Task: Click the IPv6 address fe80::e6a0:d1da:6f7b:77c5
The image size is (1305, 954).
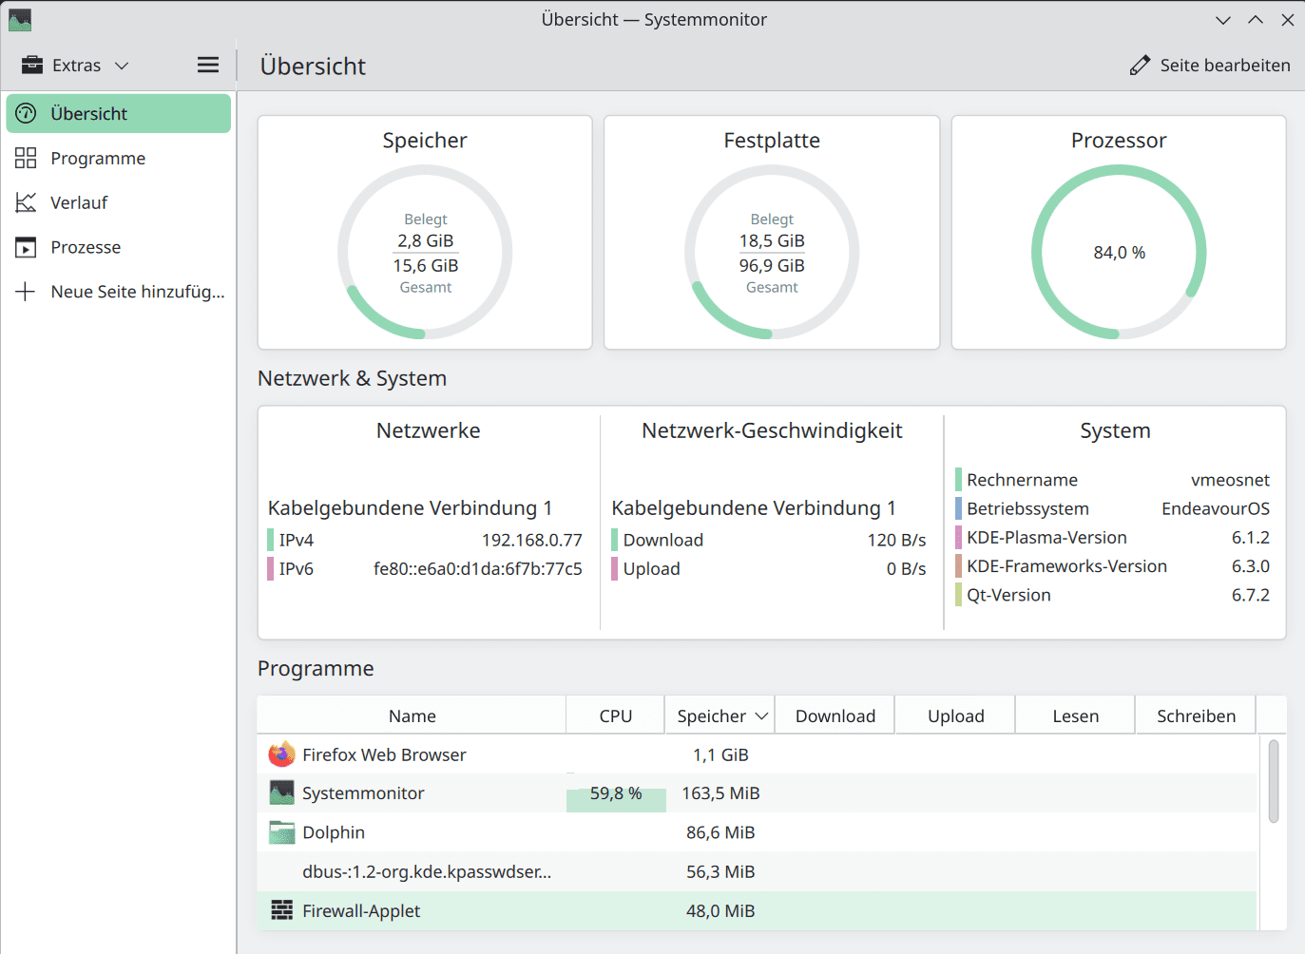Action: click(x=477, y=568)
